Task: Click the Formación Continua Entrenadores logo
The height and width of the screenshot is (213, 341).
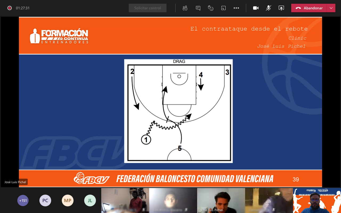Action: (59, 36)
